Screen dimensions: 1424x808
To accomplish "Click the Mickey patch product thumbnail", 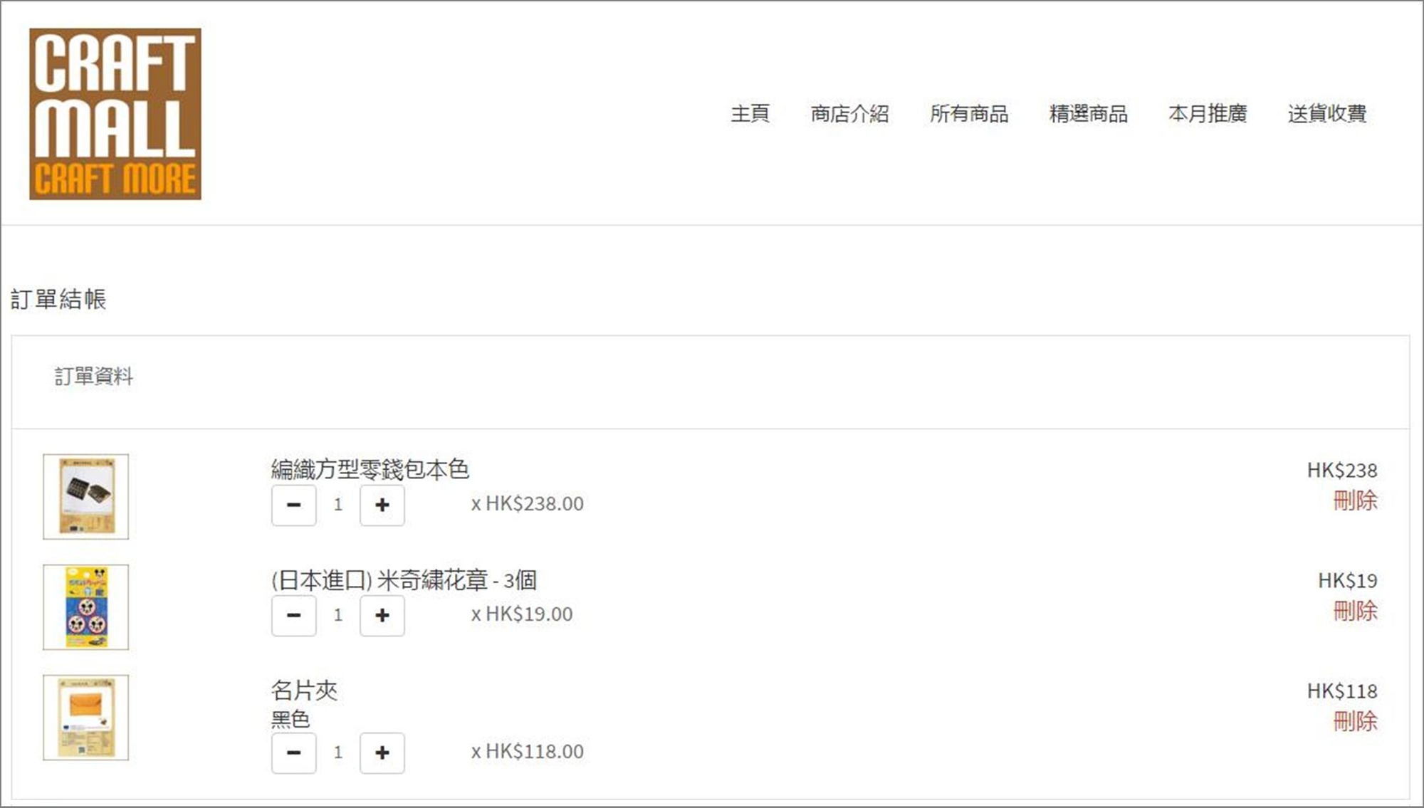I will click(86, 607).
